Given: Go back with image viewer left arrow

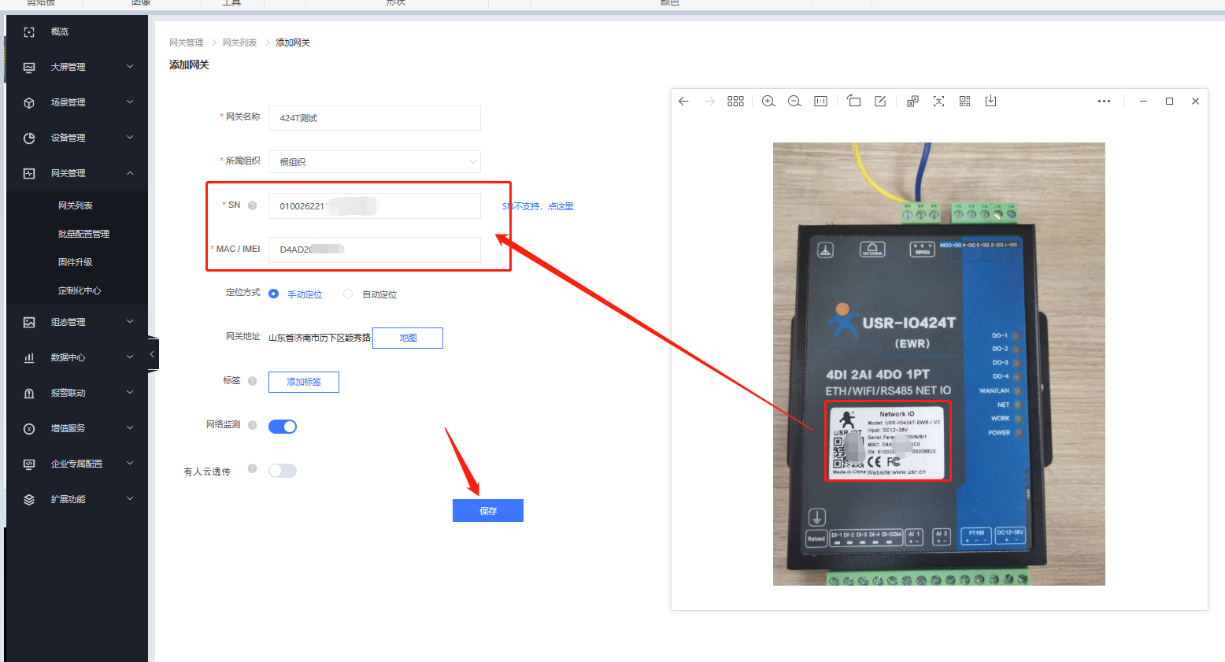Looking at the screenshot, I should (x=683, y=102).
